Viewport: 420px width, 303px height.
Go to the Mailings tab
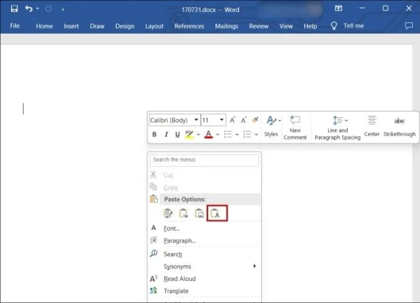click(226, 26)
